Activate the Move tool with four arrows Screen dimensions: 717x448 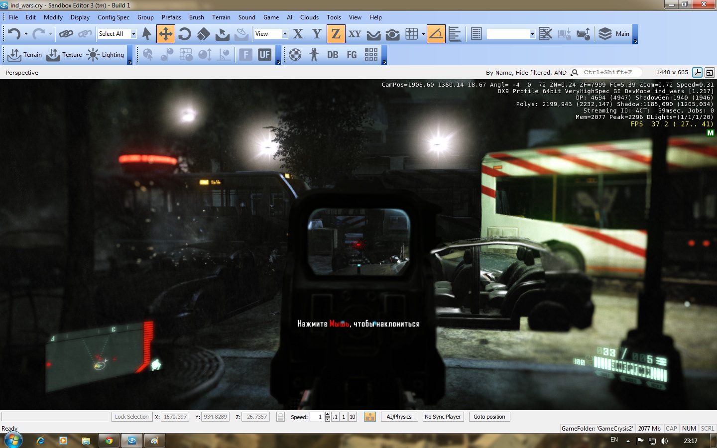click(165, 34)
